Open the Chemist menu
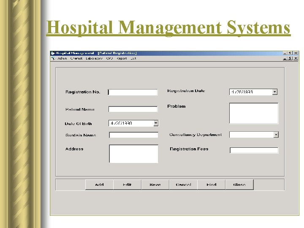 (x=76, y=58)
